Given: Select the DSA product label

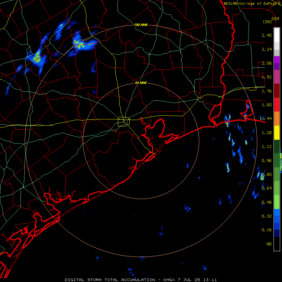Looking at the screenshot, I should click(275, 18).
